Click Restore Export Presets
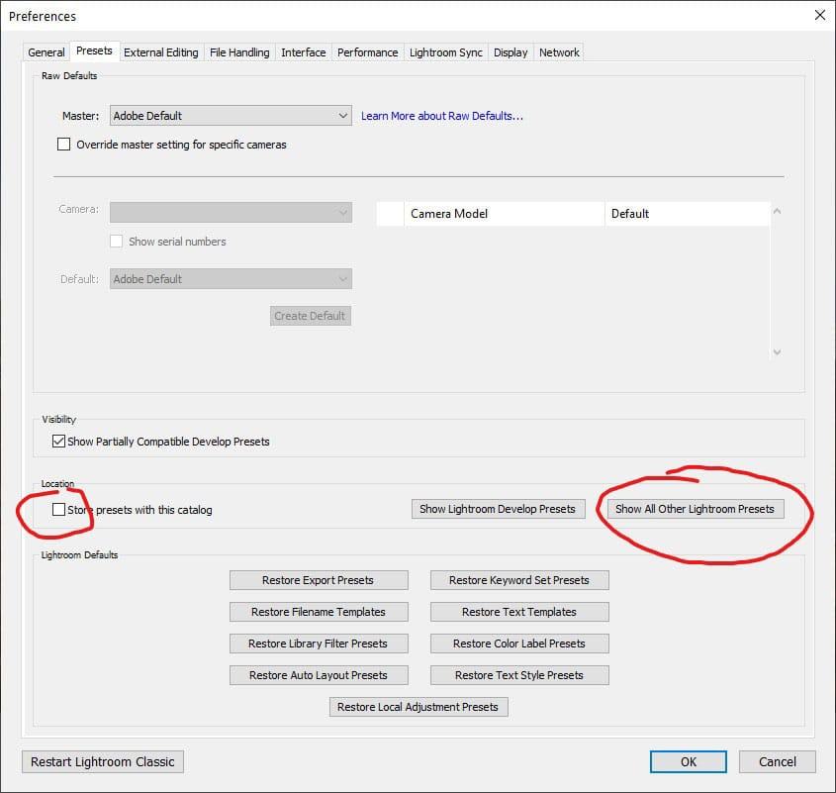The image size is (836, 793). coord(318,580)
